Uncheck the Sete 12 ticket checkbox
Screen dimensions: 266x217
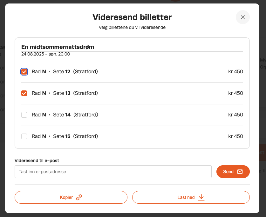tap(24, 72)
